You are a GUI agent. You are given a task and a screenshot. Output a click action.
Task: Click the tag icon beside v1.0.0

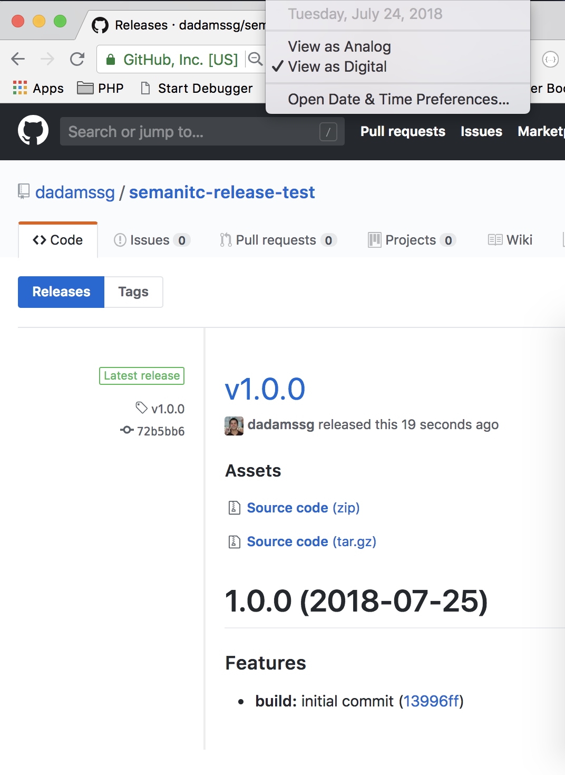pos(140,408)
